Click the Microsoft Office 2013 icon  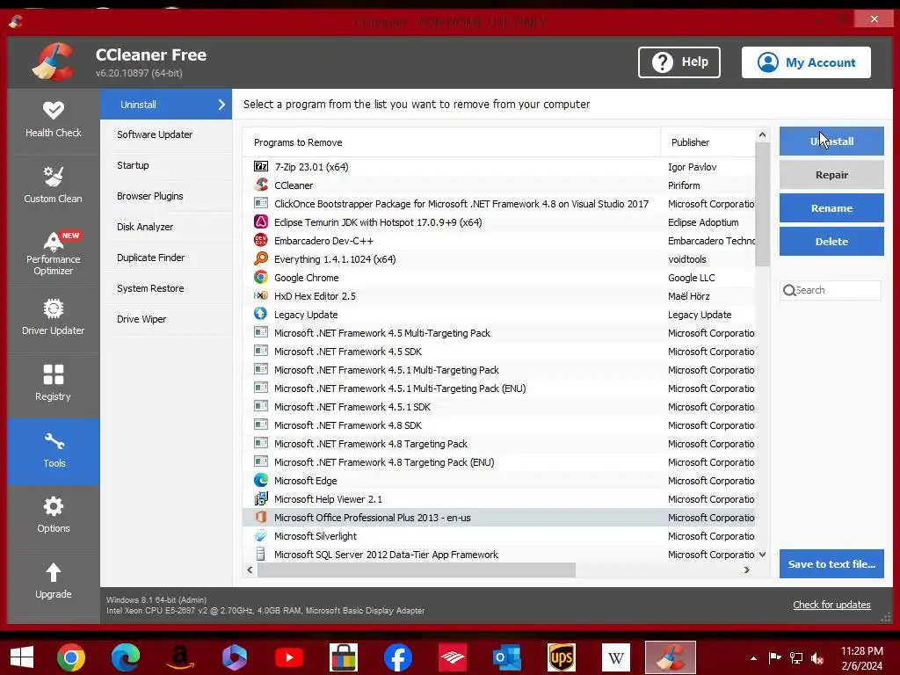[260, 517]
